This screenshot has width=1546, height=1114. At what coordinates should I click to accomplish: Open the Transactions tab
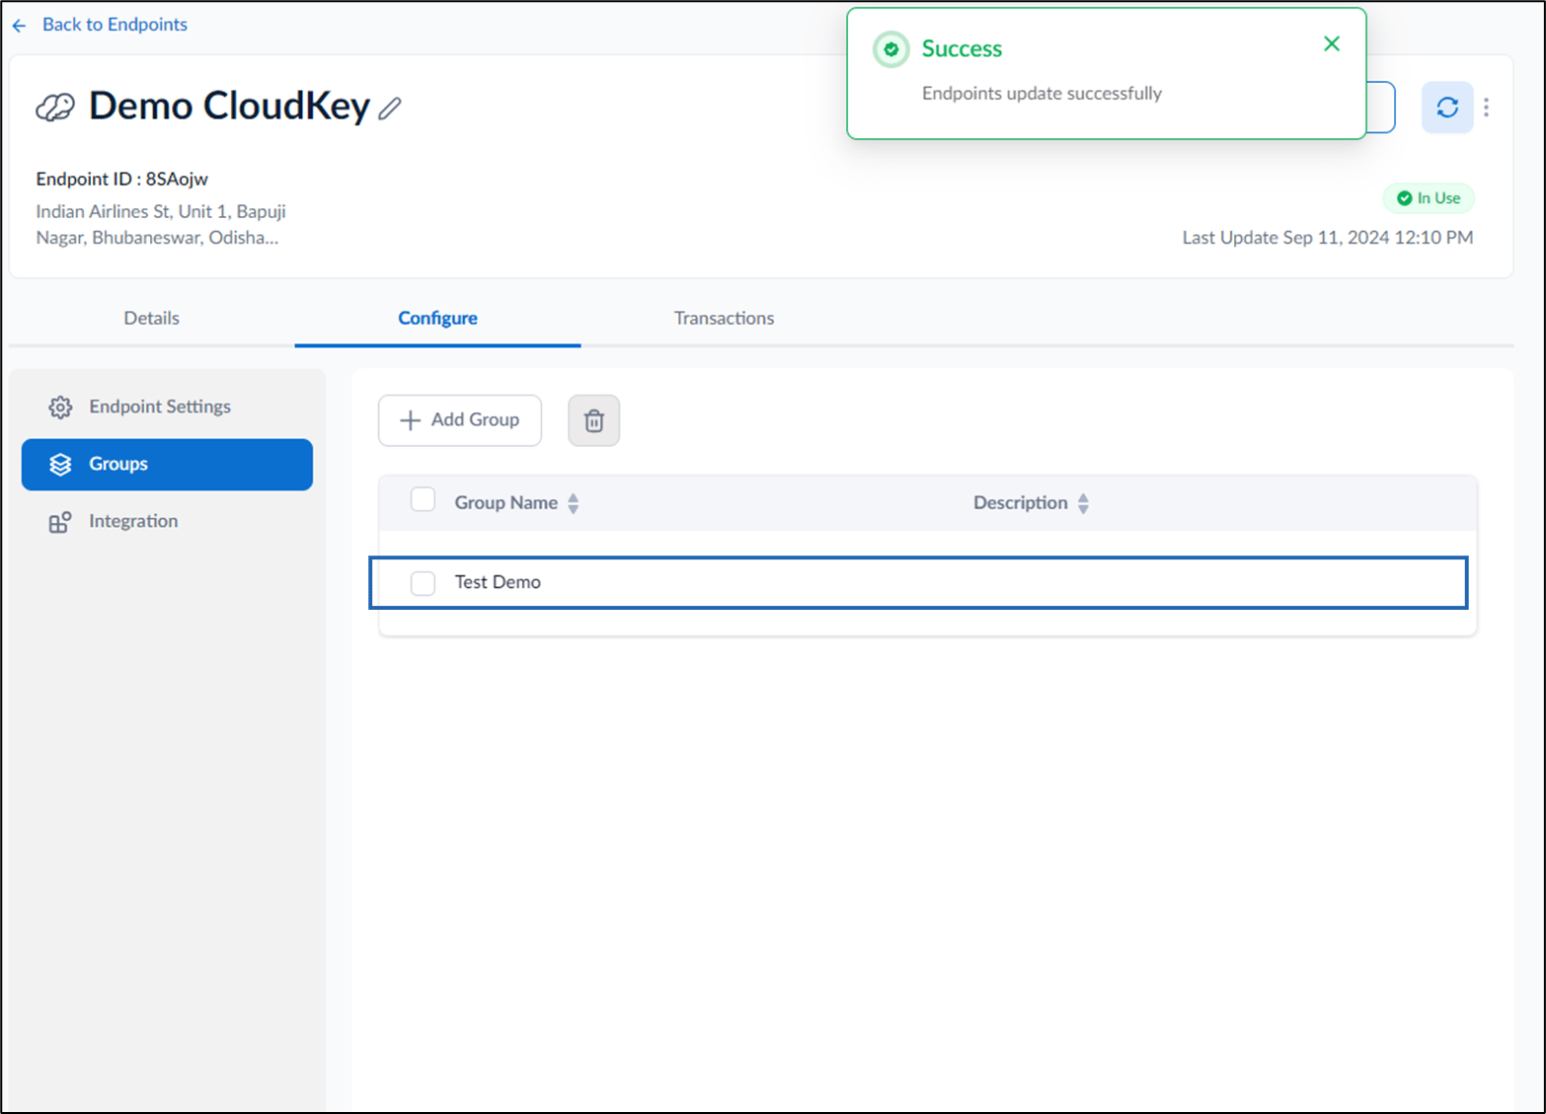(x=724, y=318)
